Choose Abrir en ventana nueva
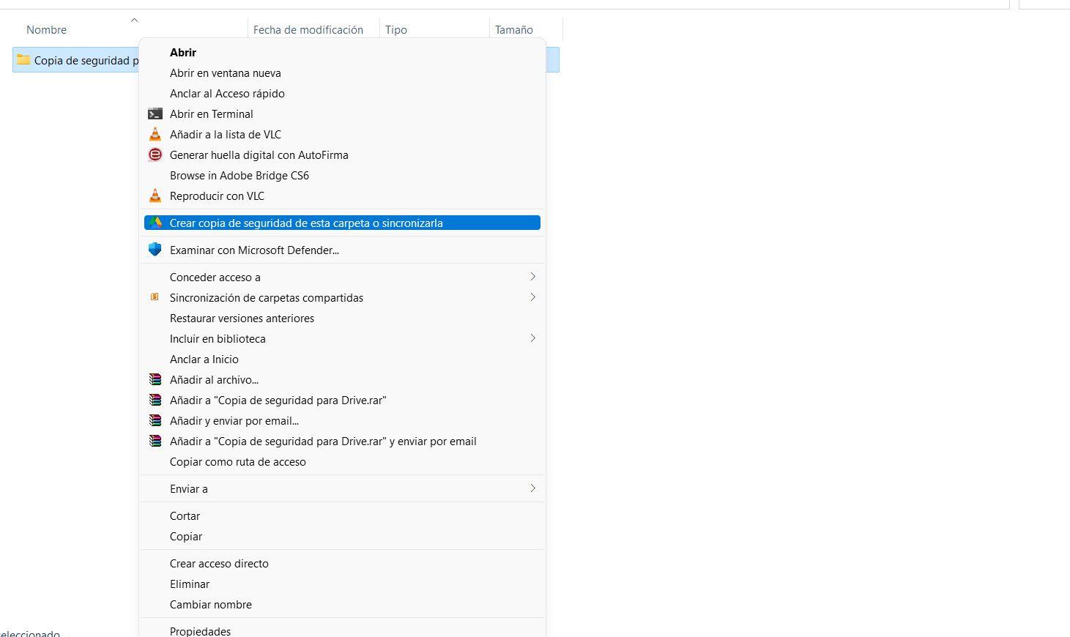The width and height of the screenshot is (1070, 637). point(225,73)
